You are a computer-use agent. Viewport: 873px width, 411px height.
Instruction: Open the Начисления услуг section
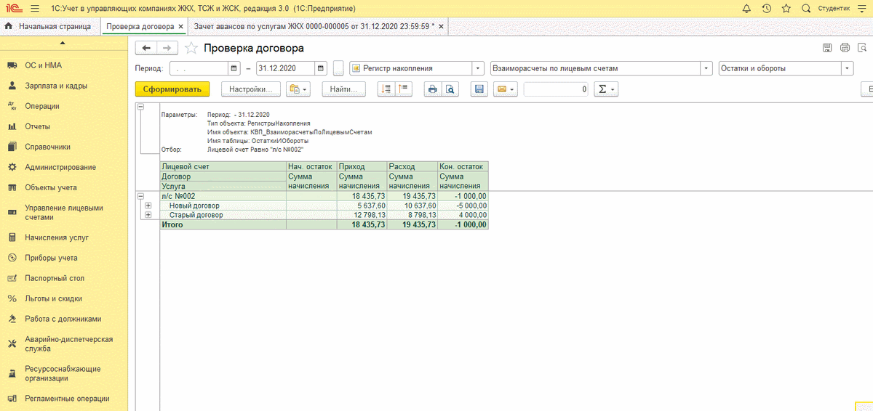point(57,237)
